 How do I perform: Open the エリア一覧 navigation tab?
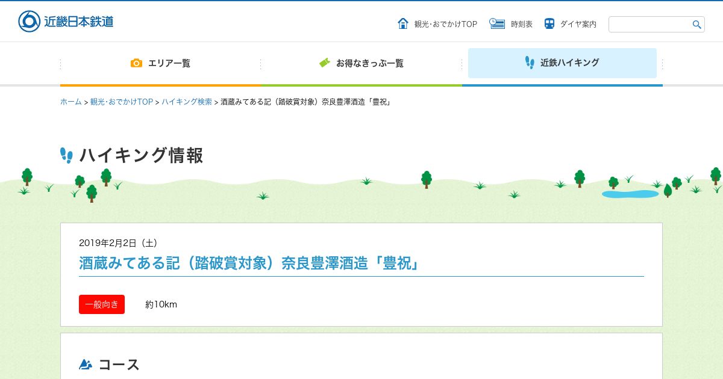[x=160, y=63]
